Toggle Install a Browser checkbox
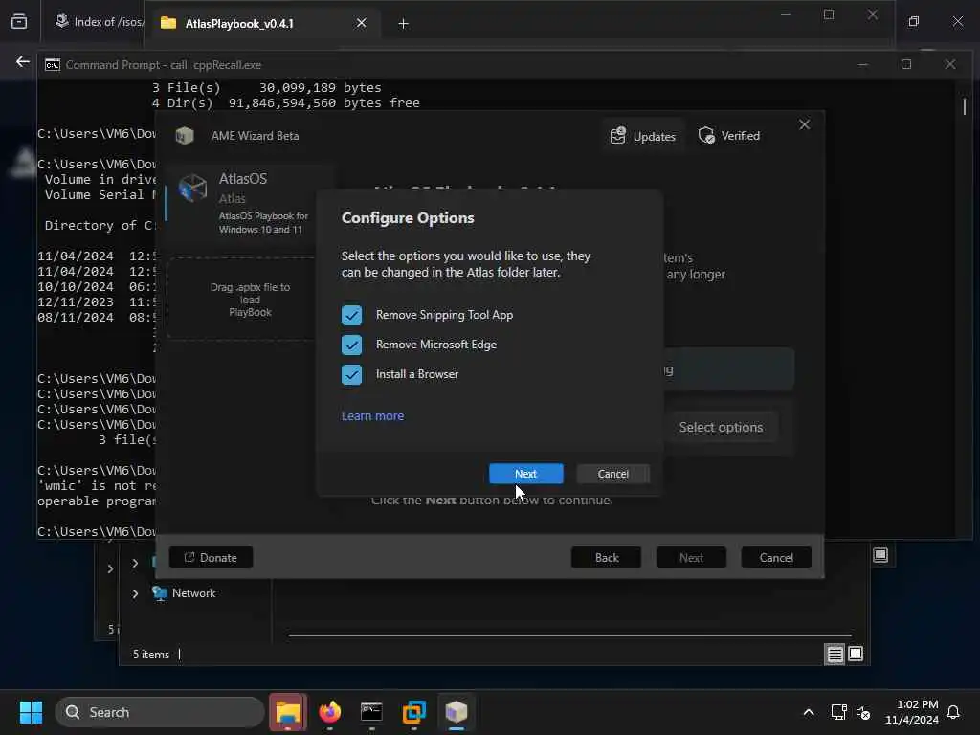 point(351,374)
